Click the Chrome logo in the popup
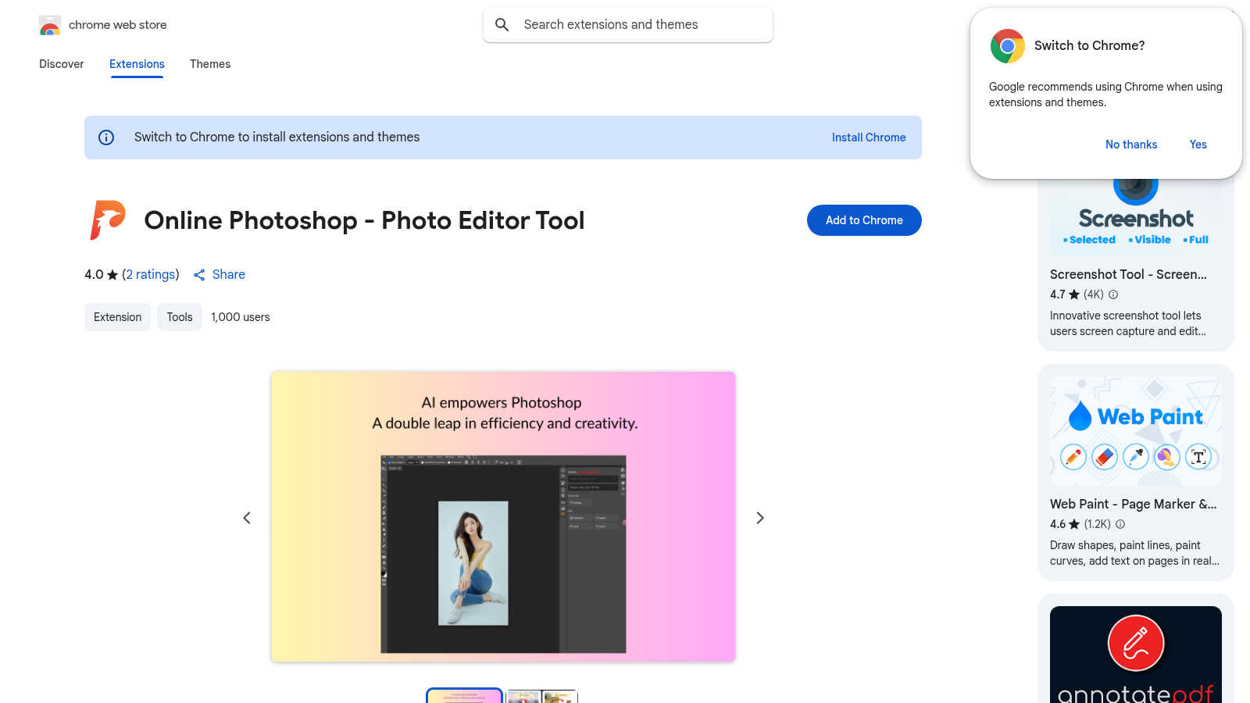The height and width of the screenshot is (703, 1250). tap(1008, 46)
